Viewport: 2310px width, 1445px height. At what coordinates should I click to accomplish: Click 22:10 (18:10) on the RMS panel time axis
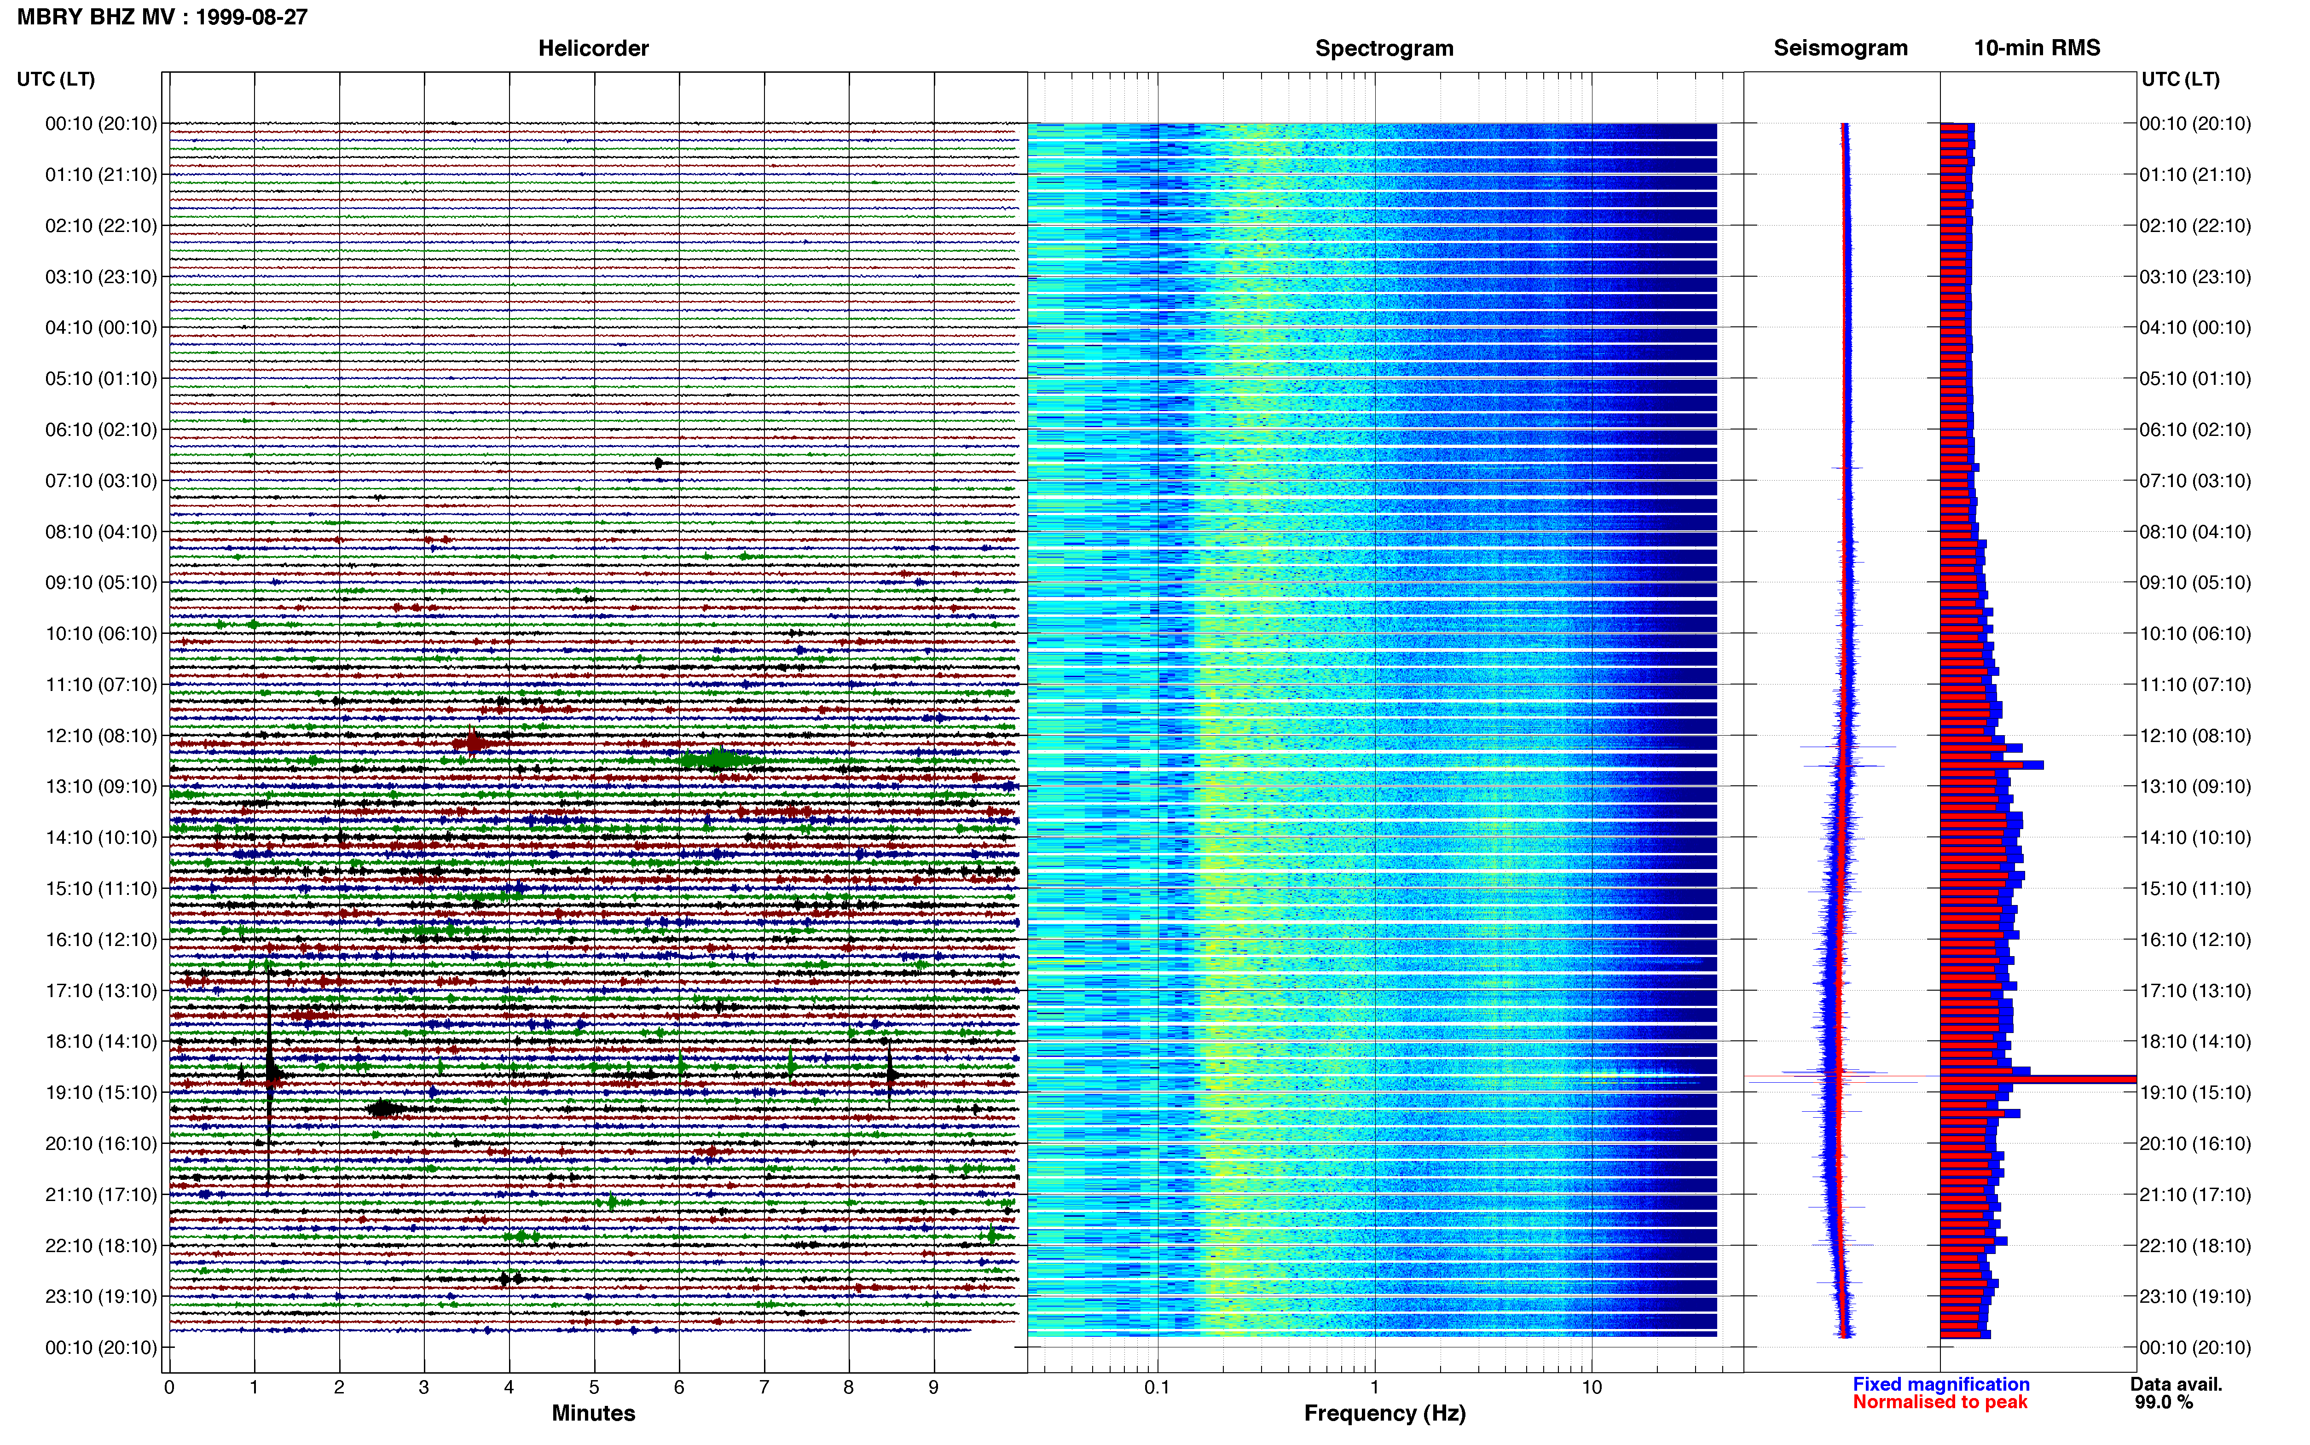pos(2195,1246)
